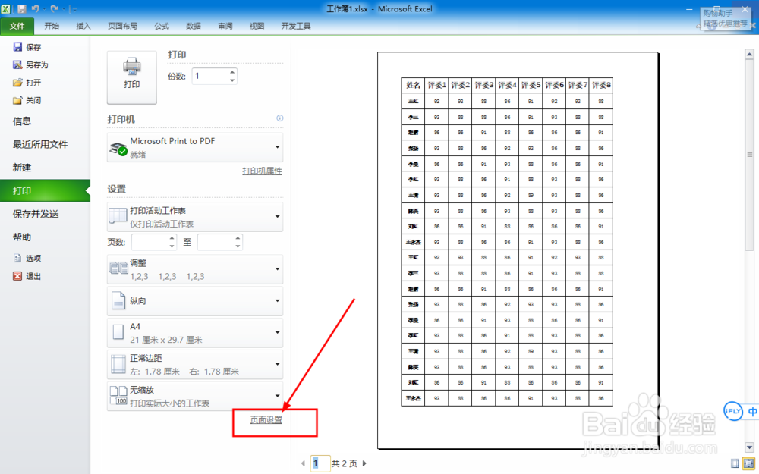Screen dimensions: 759x474
Task: Click the 中 input language indicator
Action: click(x=752, y=412)
